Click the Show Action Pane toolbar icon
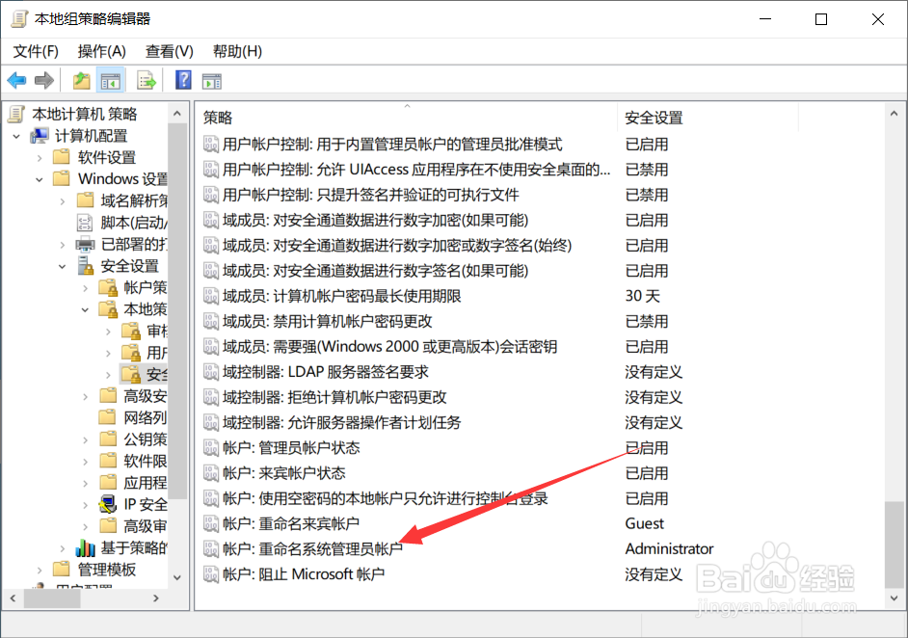Viewport: 908px width, 638px height. 212,80
